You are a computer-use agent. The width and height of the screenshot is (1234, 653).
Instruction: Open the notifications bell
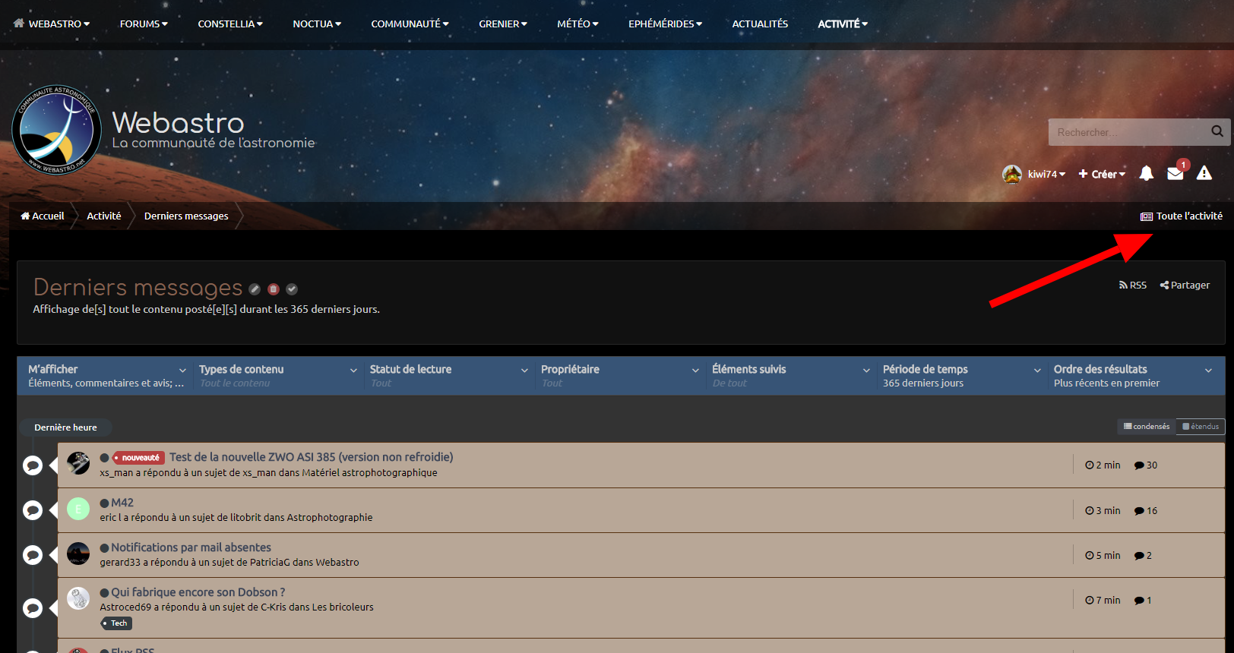coord(1147,174)
